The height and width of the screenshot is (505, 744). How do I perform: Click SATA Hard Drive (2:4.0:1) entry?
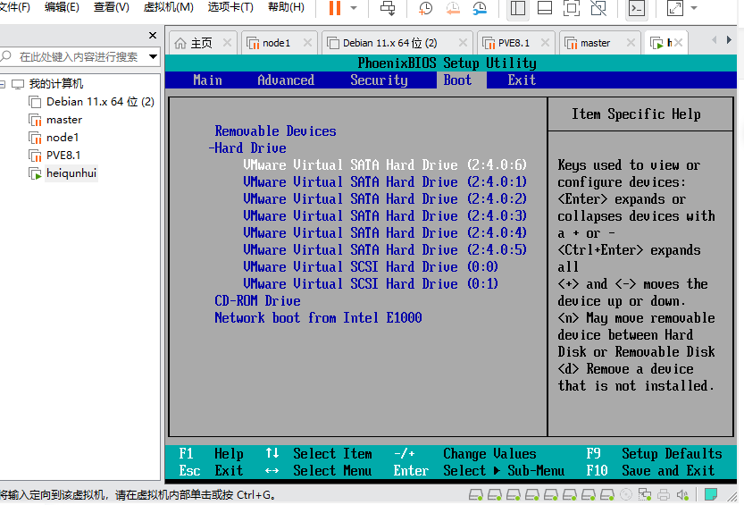coord(385,182)
